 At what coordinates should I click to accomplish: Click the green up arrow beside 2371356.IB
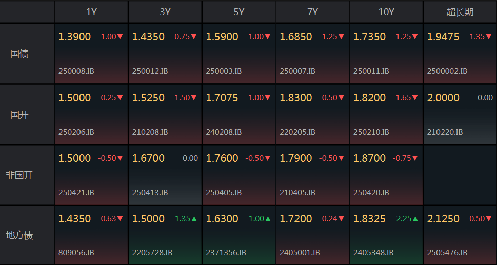(268, 219)
